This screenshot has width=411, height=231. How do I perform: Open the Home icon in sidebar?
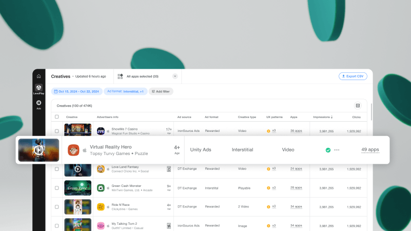point(38,76)
